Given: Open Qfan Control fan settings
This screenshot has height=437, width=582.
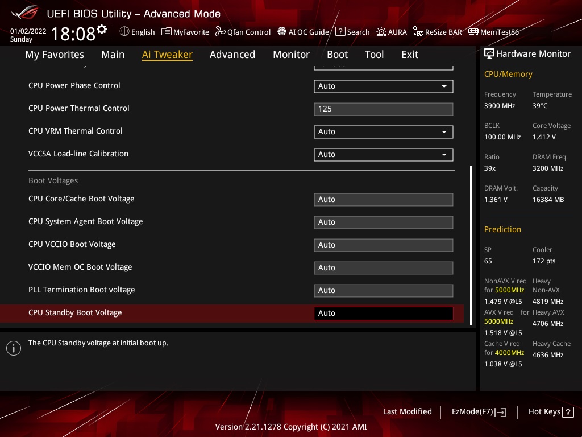Looking at the screenshot, I should (x=243, y=32).
